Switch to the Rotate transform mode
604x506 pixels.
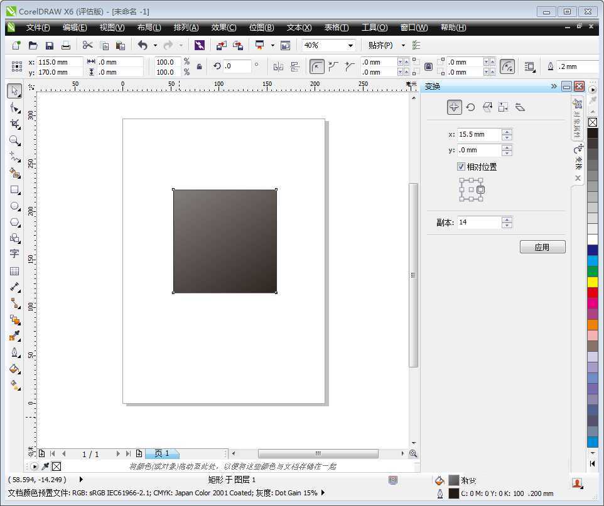coord(470,107)
